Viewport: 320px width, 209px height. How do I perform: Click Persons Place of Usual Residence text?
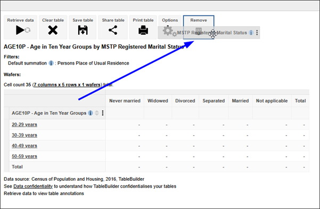[93, 63]
